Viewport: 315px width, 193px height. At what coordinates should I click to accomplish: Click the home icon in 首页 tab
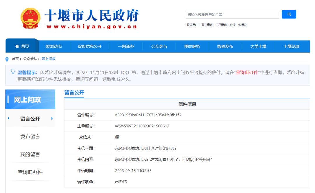point(17,46)
